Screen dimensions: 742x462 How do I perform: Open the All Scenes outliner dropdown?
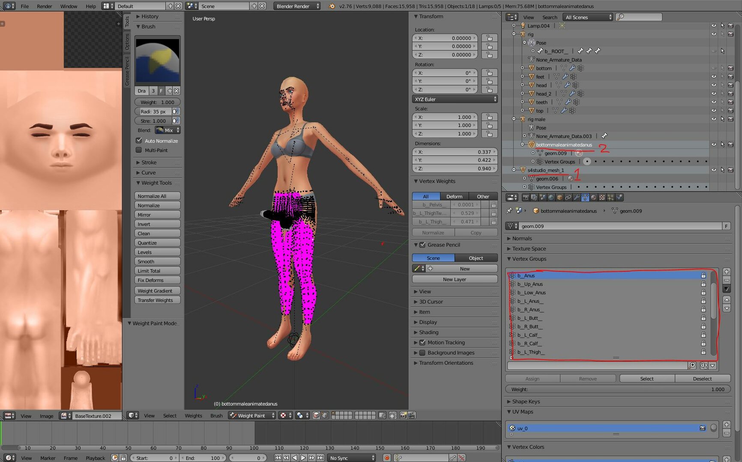588,17
